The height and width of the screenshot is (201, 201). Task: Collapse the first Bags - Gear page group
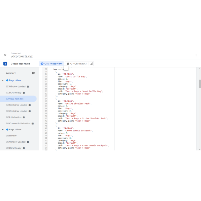click(3, 80)
